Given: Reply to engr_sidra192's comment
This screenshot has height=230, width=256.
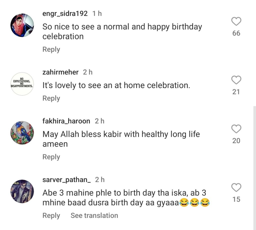Looking at the screenshot, I should coord(51,49).
